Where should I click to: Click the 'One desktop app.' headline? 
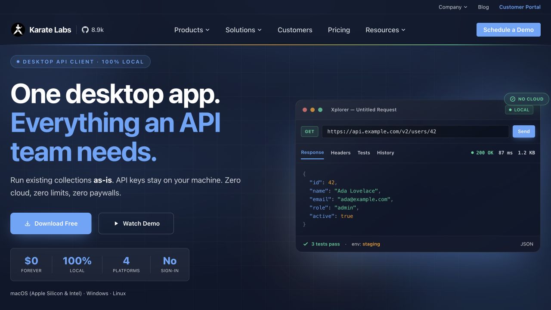pos(115,94)
